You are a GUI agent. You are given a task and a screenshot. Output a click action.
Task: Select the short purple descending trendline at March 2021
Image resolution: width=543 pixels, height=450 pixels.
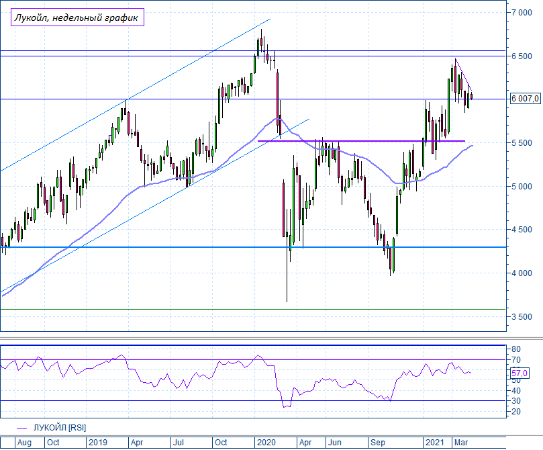point(464,75)
